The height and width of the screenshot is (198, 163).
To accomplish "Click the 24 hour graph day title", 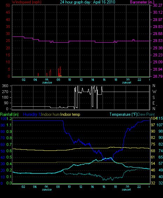I will [x=88, y=2].
